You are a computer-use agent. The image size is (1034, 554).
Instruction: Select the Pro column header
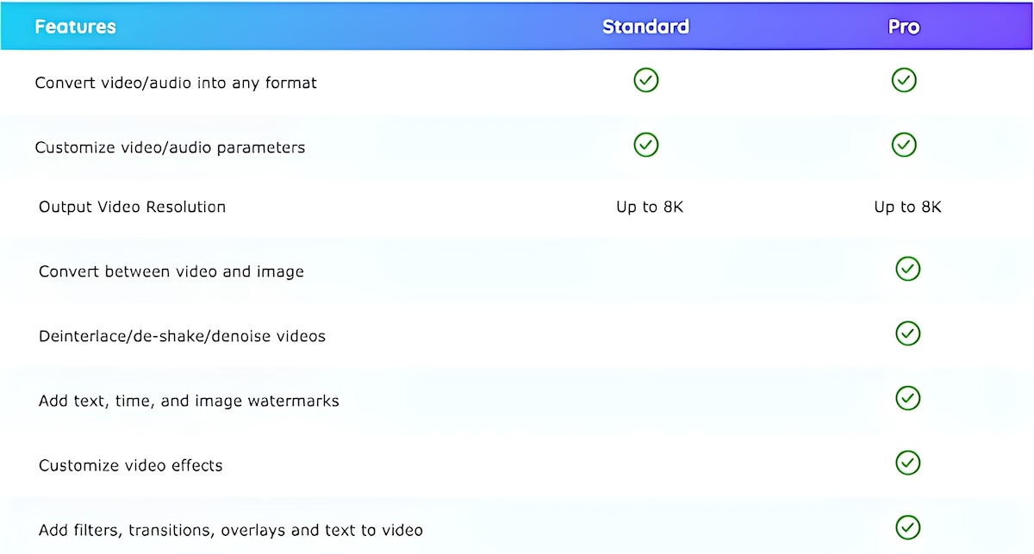(x=904, y=27)
